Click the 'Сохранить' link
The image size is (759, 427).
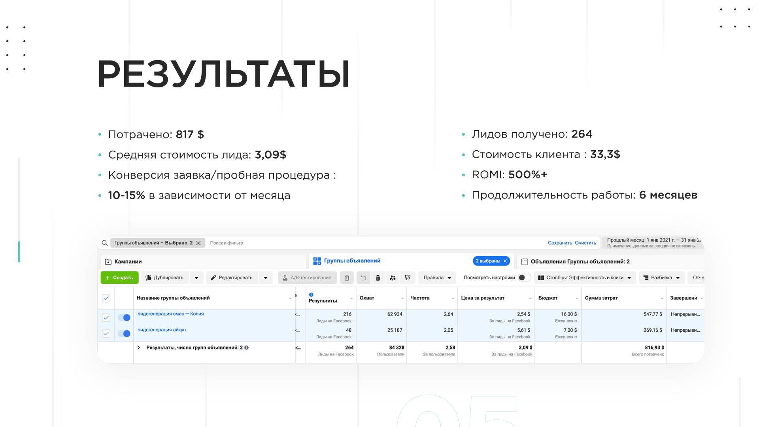click(x=560, y=243)
